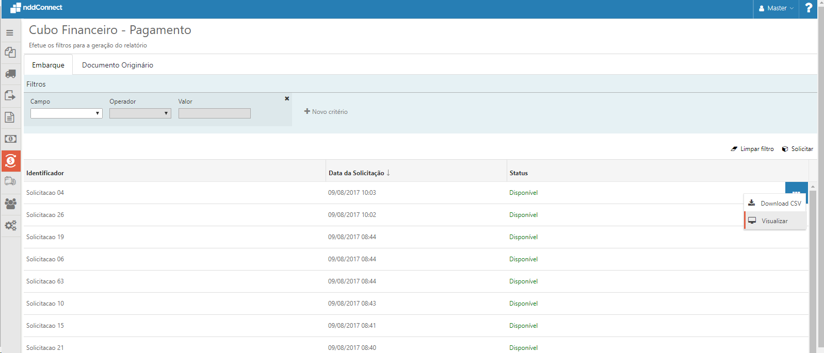
Task: Add a filter with Novo critério
Action: (x=326, y=112)
